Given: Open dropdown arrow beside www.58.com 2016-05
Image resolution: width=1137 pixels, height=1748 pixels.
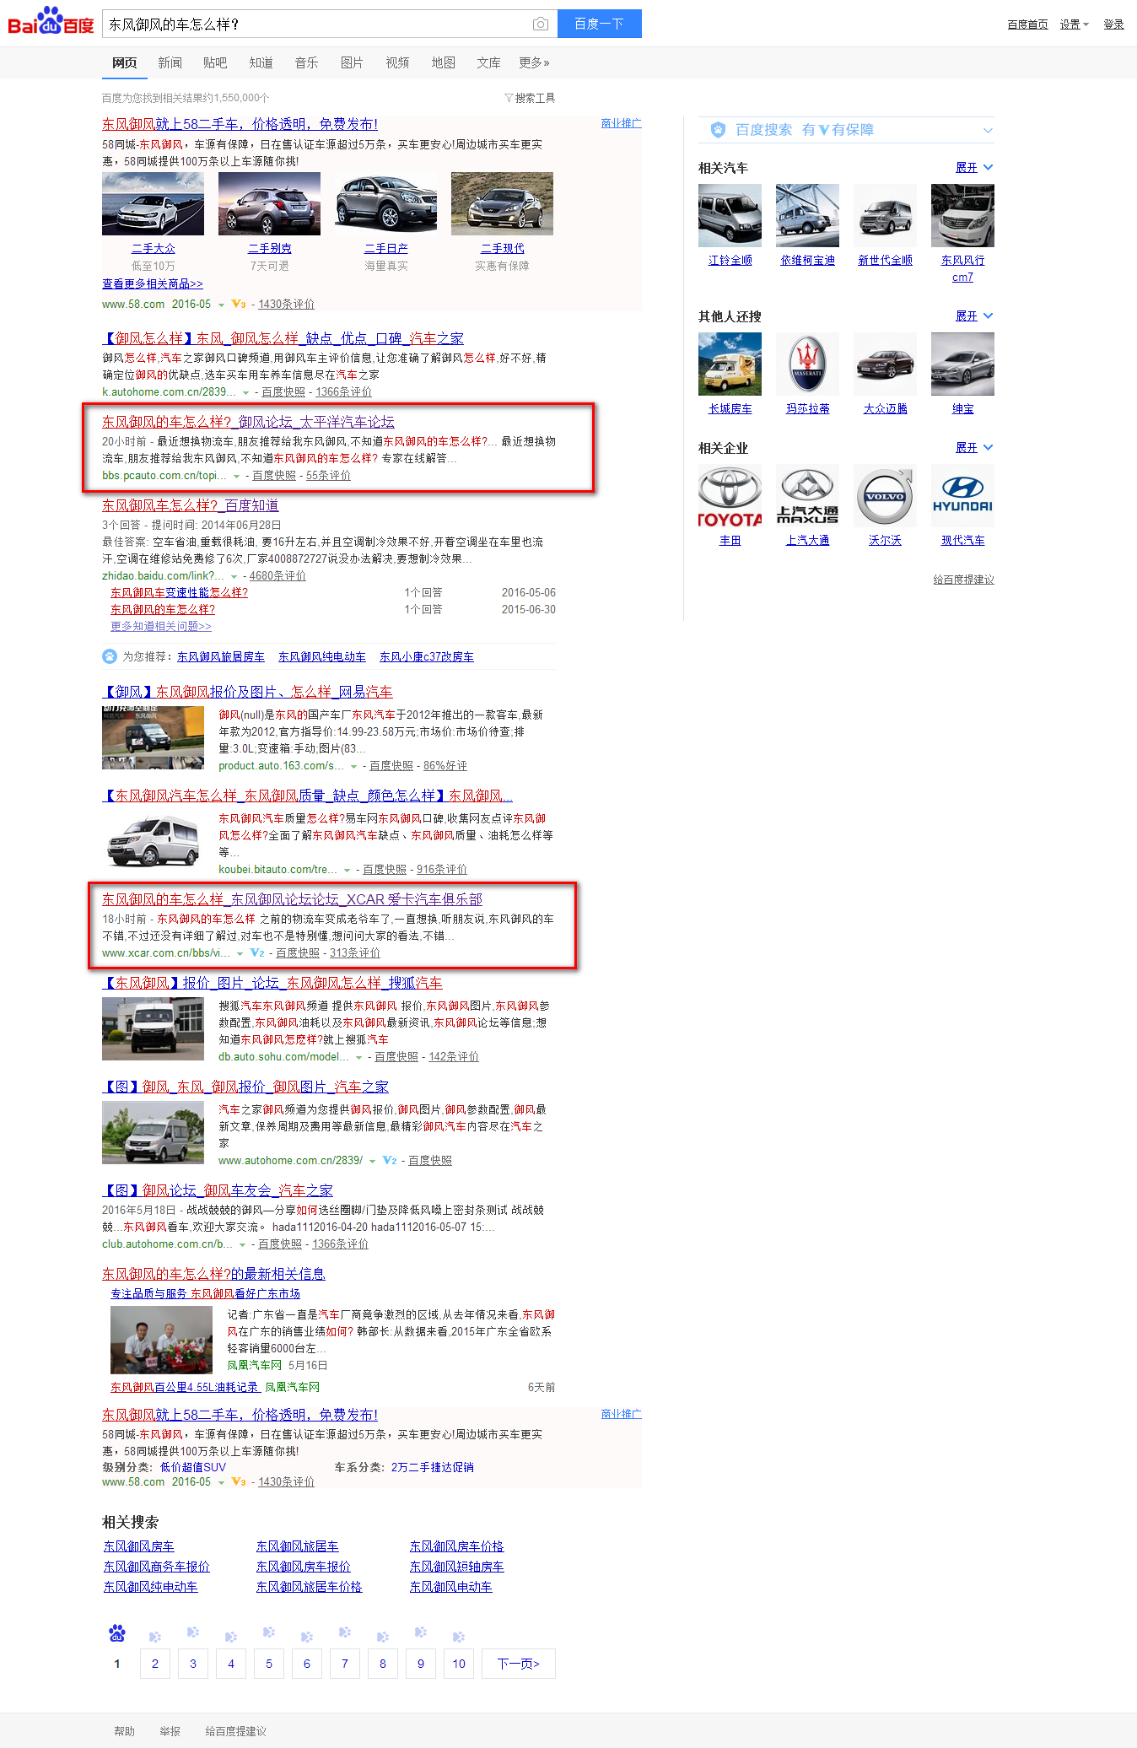Looking at the screenshot, I should point(221,305).
